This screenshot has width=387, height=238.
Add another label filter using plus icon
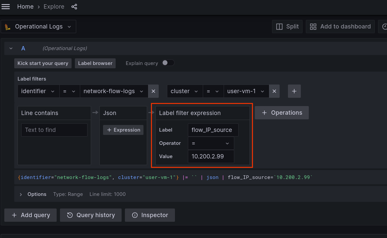click(294, 91)
